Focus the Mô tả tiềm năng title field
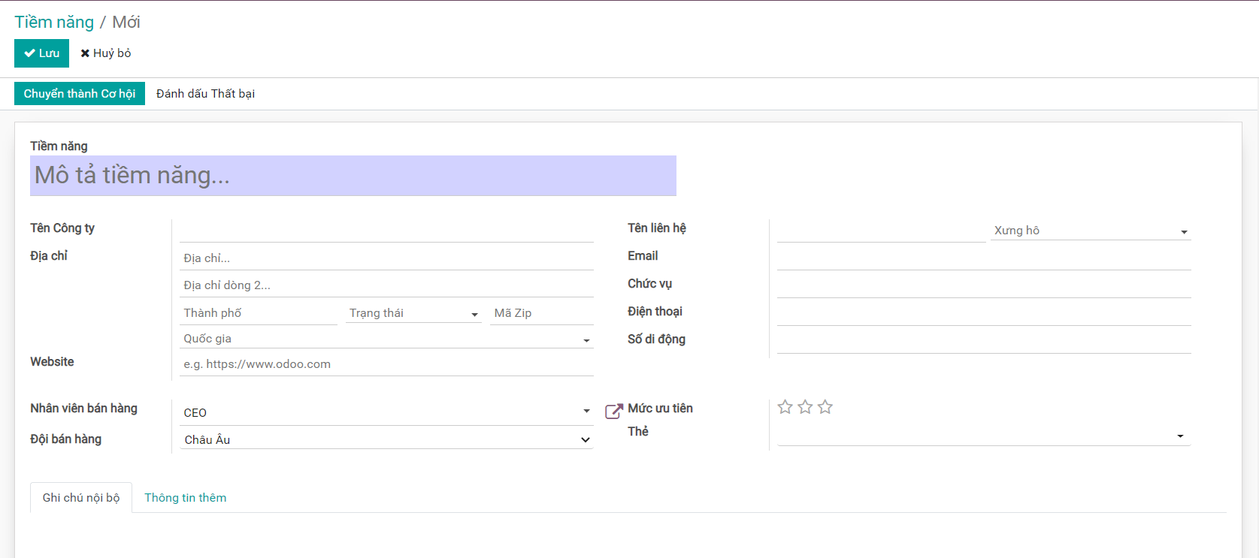The height and width of the screenshot is (558, 1259). click(353, 176)
